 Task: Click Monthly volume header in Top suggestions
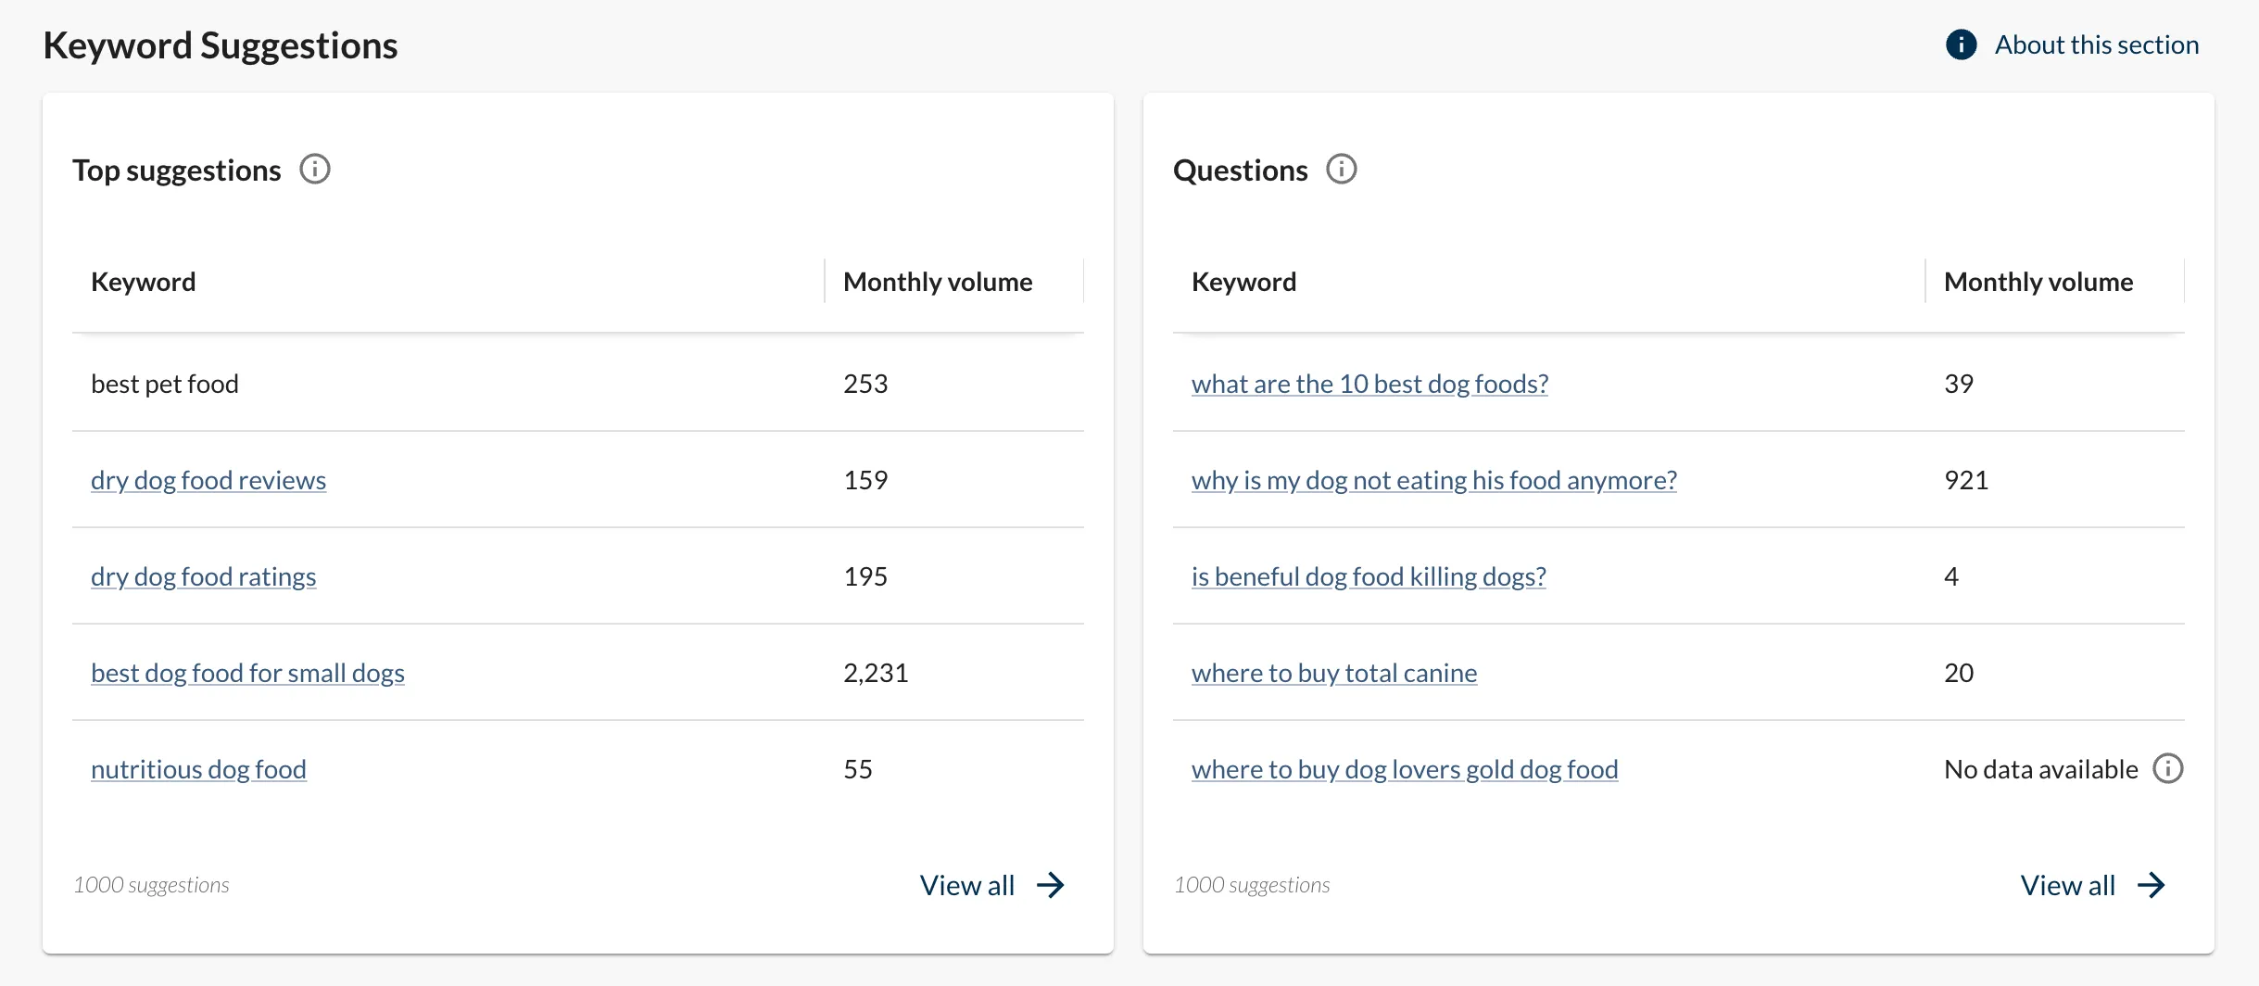tap(938, 282)
